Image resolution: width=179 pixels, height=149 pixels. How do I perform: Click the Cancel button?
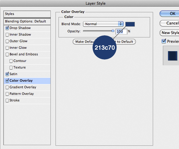172,23
